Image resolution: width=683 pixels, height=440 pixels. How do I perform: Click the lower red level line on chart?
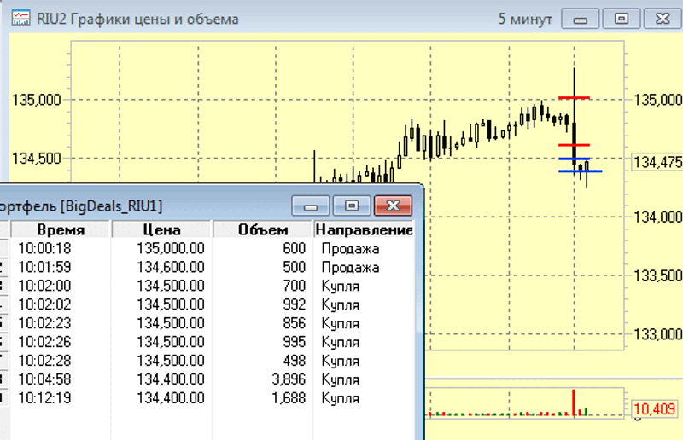point(574,145)
